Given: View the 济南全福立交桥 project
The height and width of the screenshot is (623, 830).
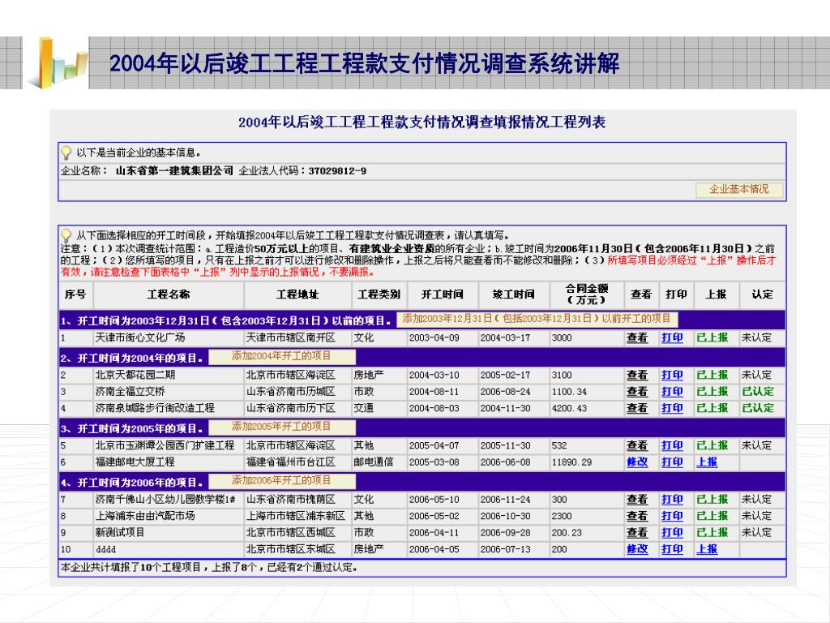Looking at the screenshot, I should [637, 392].
